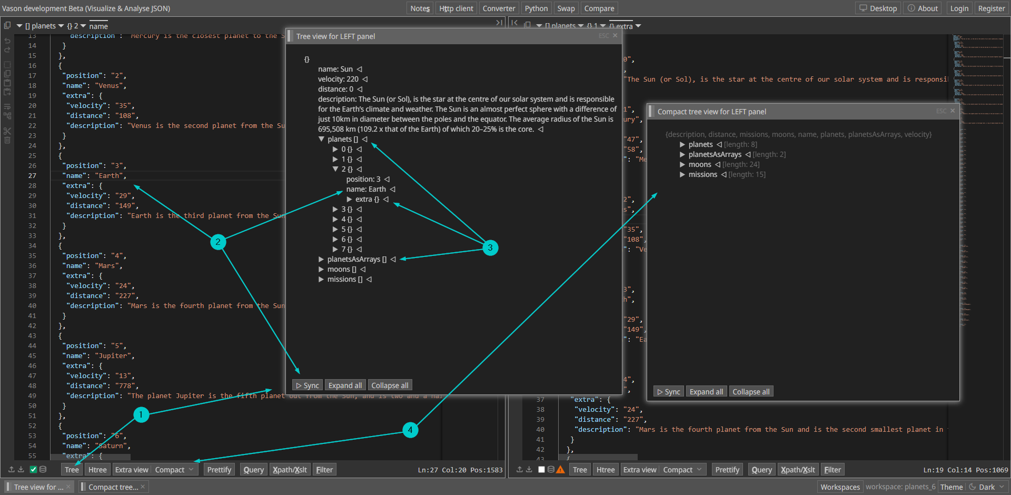
Task: Switch to the Compact tree tab at bottom
Action: pos(113,487)
